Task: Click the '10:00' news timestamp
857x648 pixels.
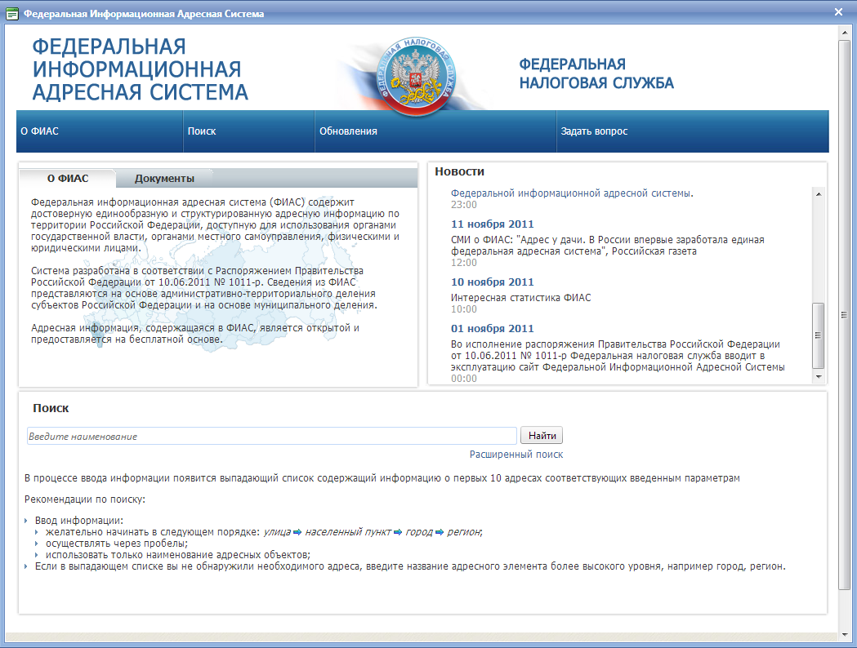Action: click(463, 309)
